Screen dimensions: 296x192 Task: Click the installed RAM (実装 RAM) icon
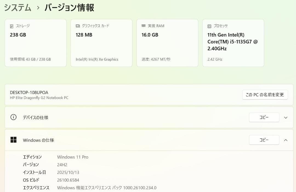click(x=143, y=26)
